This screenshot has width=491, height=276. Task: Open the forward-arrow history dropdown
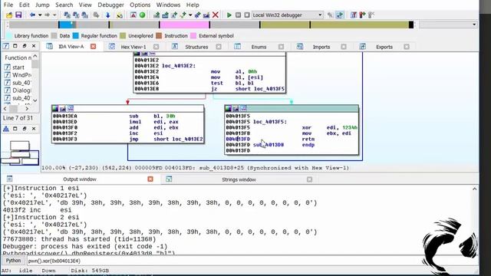pyautogui.click(x=54, y=15)
